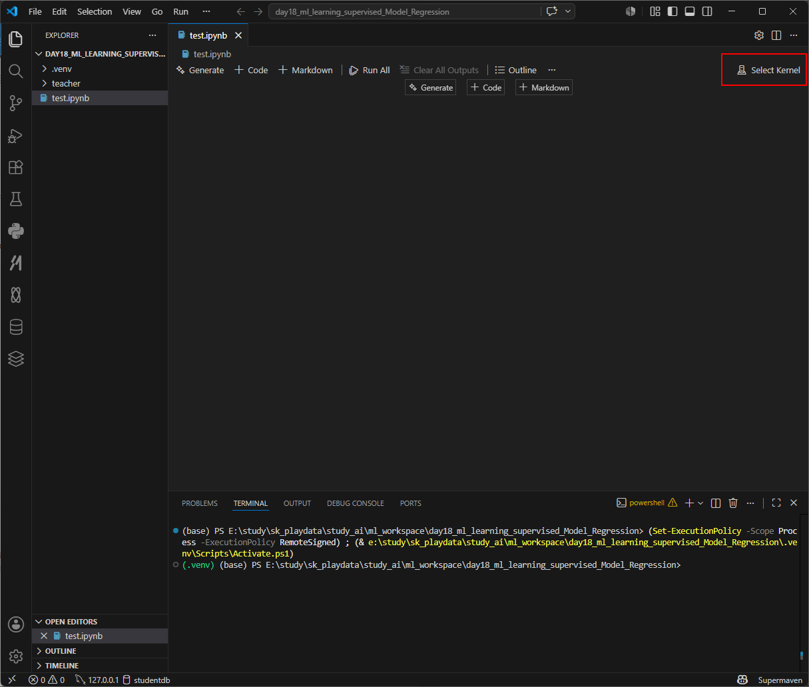809x687 pixels.
Task: Open the Manage gear menu
Action: [16, 656]
